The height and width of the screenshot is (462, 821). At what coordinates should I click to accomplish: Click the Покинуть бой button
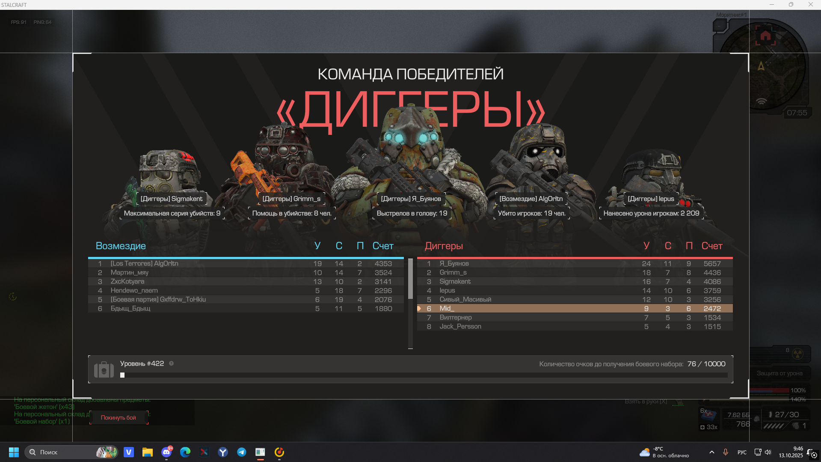pos(119,417)
